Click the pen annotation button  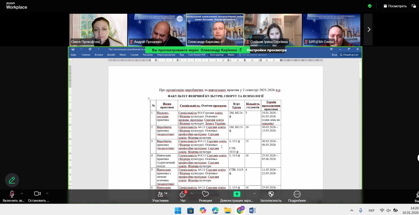click(x=12, y=180)
